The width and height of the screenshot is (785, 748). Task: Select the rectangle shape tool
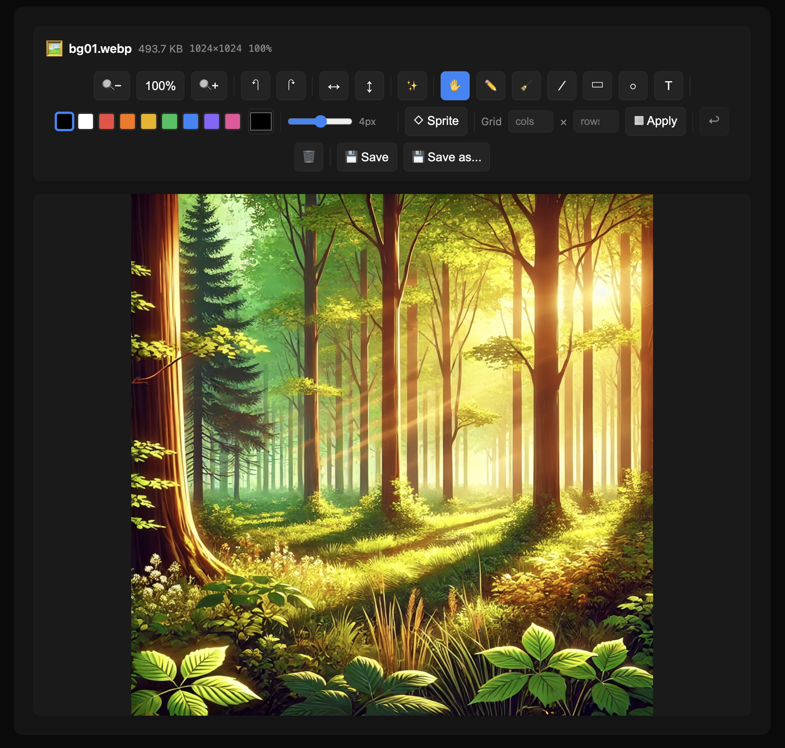click(x=597, y=86)
